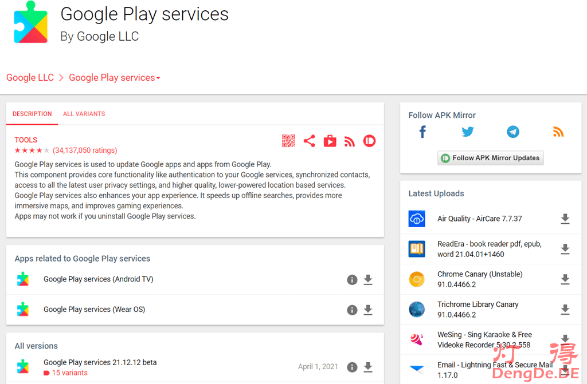Download Air Quality - AirCare 7.7.37

(x=565, y=219)
